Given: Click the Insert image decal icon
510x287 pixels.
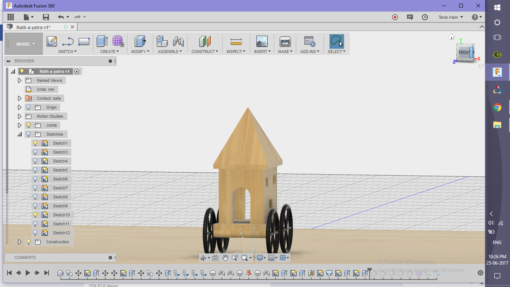Looking at the screenshot, I should point(262,41).
